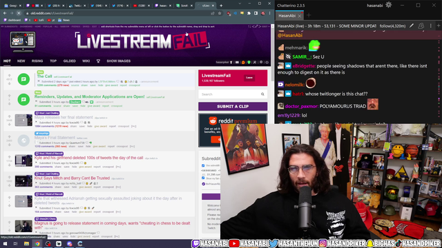
Task: Switch to the NEW sorting tab
Action: [21, 61]
